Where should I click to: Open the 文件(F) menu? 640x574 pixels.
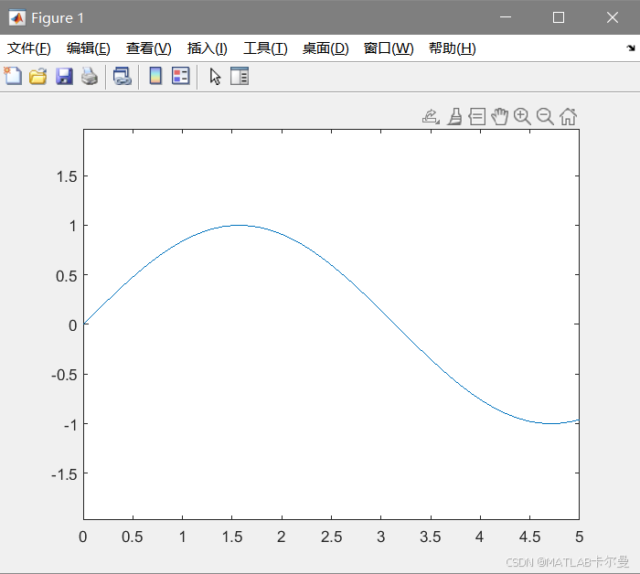click(x=29, y=48)
